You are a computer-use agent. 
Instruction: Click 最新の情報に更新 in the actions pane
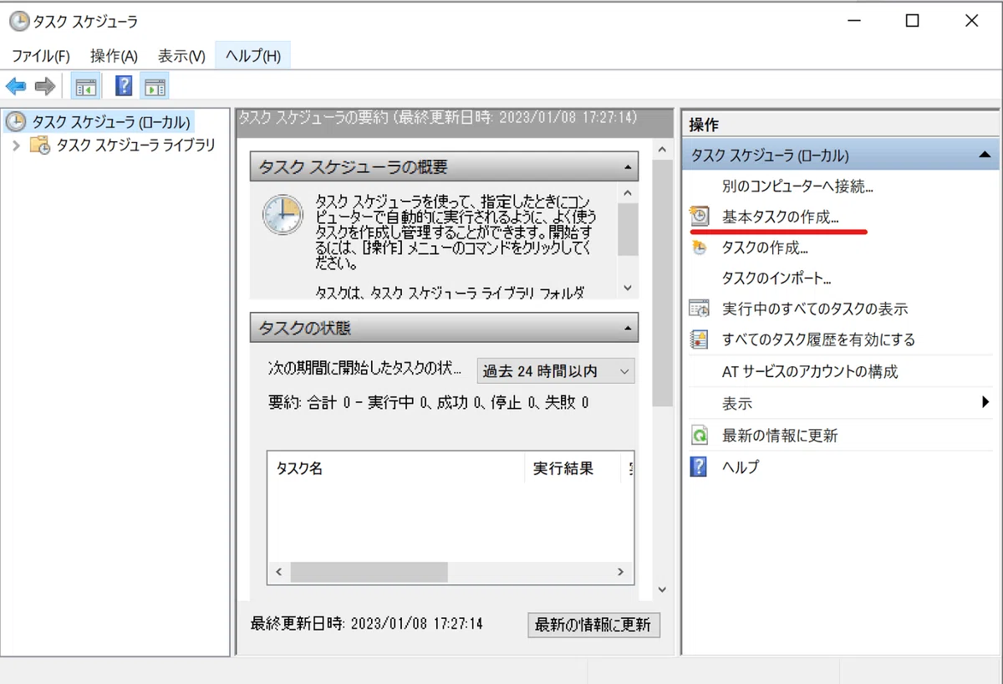(x=780, y=436)
